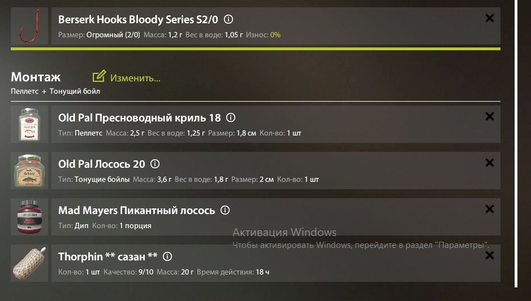
Task: Open Mad Mayers Пикантный лосось info icon
Action: (x=225, y=211)
